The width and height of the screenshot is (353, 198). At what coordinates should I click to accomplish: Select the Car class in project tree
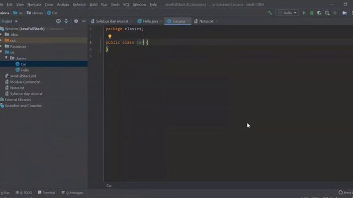(x=23, y=64)
